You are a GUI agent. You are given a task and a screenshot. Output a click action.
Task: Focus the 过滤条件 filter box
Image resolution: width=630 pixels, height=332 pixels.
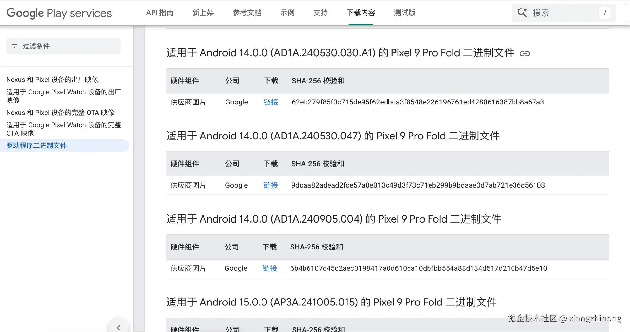coord(63,46)
